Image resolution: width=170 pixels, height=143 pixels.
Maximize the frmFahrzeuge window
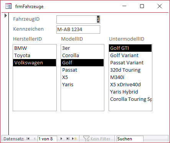[x=142, y=6]
